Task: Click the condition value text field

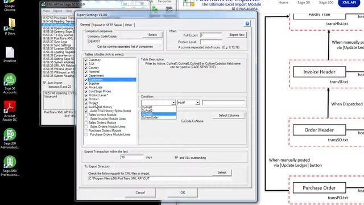Action: click(224, 102)
